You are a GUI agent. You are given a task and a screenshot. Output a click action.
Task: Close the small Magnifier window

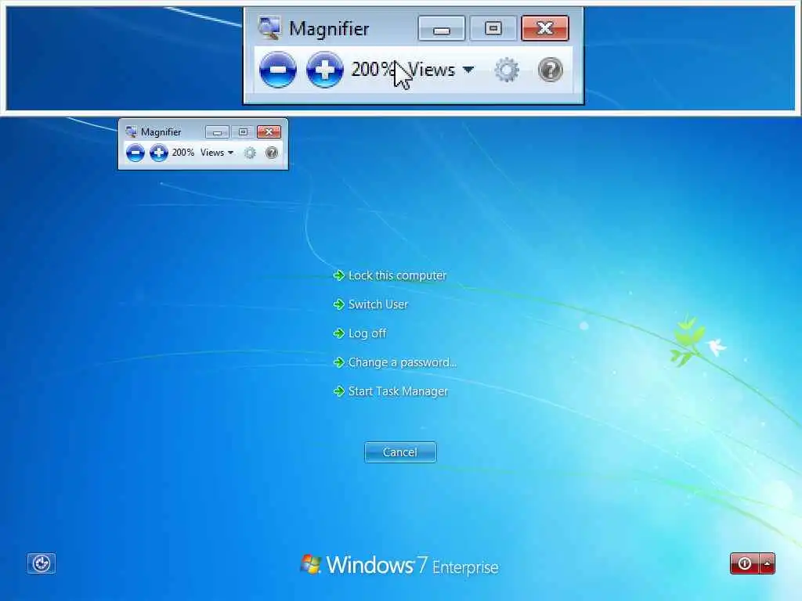pyautogui.click(x=269, y=132)
